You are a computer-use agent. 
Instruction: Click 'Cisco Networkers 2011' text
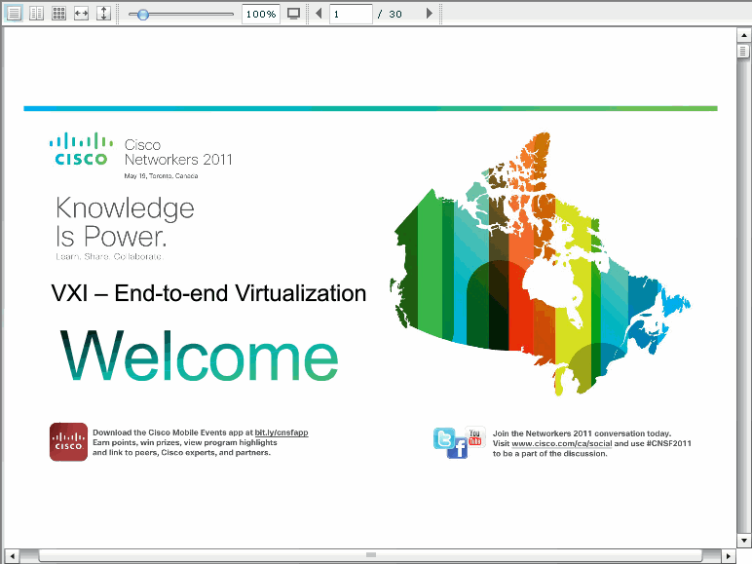pos(178,152)
